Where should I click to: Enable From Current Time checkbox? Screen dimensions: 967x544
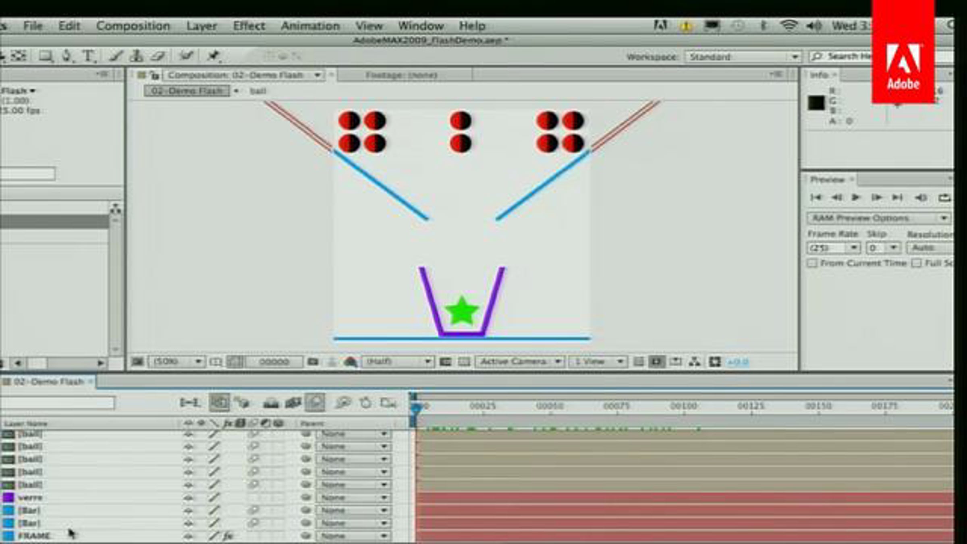coord(812,263)
